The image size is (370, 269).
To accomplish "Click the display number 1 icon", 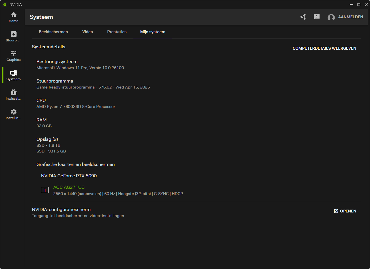I will (45, 190).
